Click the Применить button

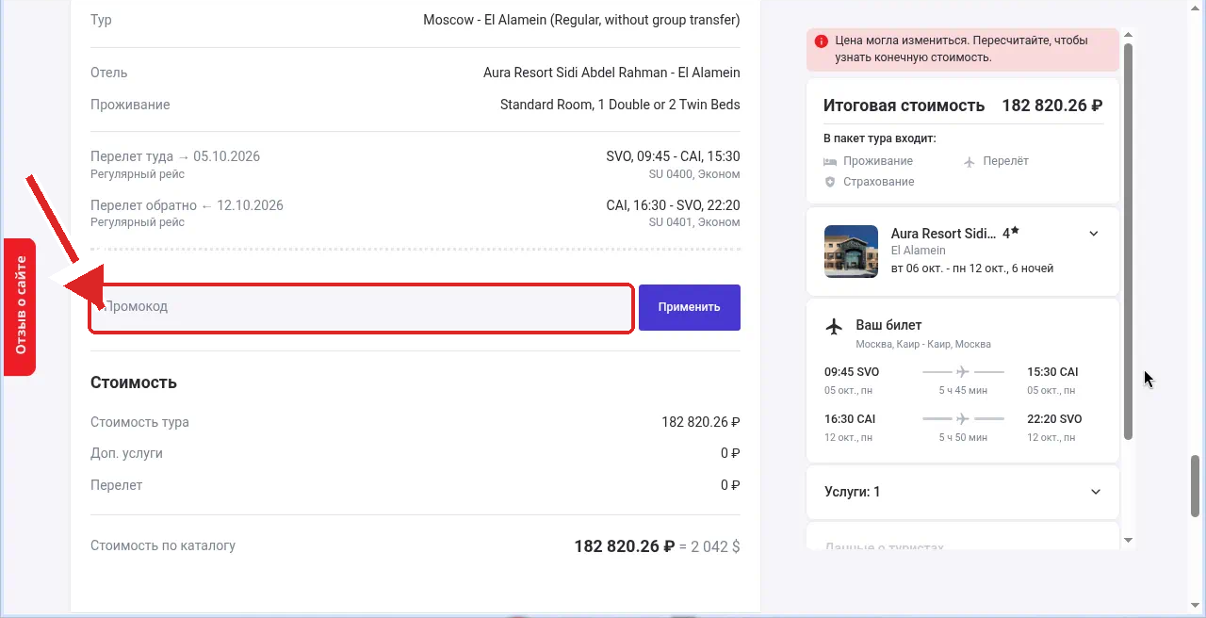690,307
